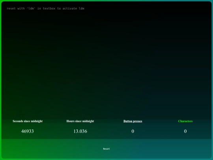Screen dimensions: 213x160
Task: Select the value 13.036
Action: (80, 131)
